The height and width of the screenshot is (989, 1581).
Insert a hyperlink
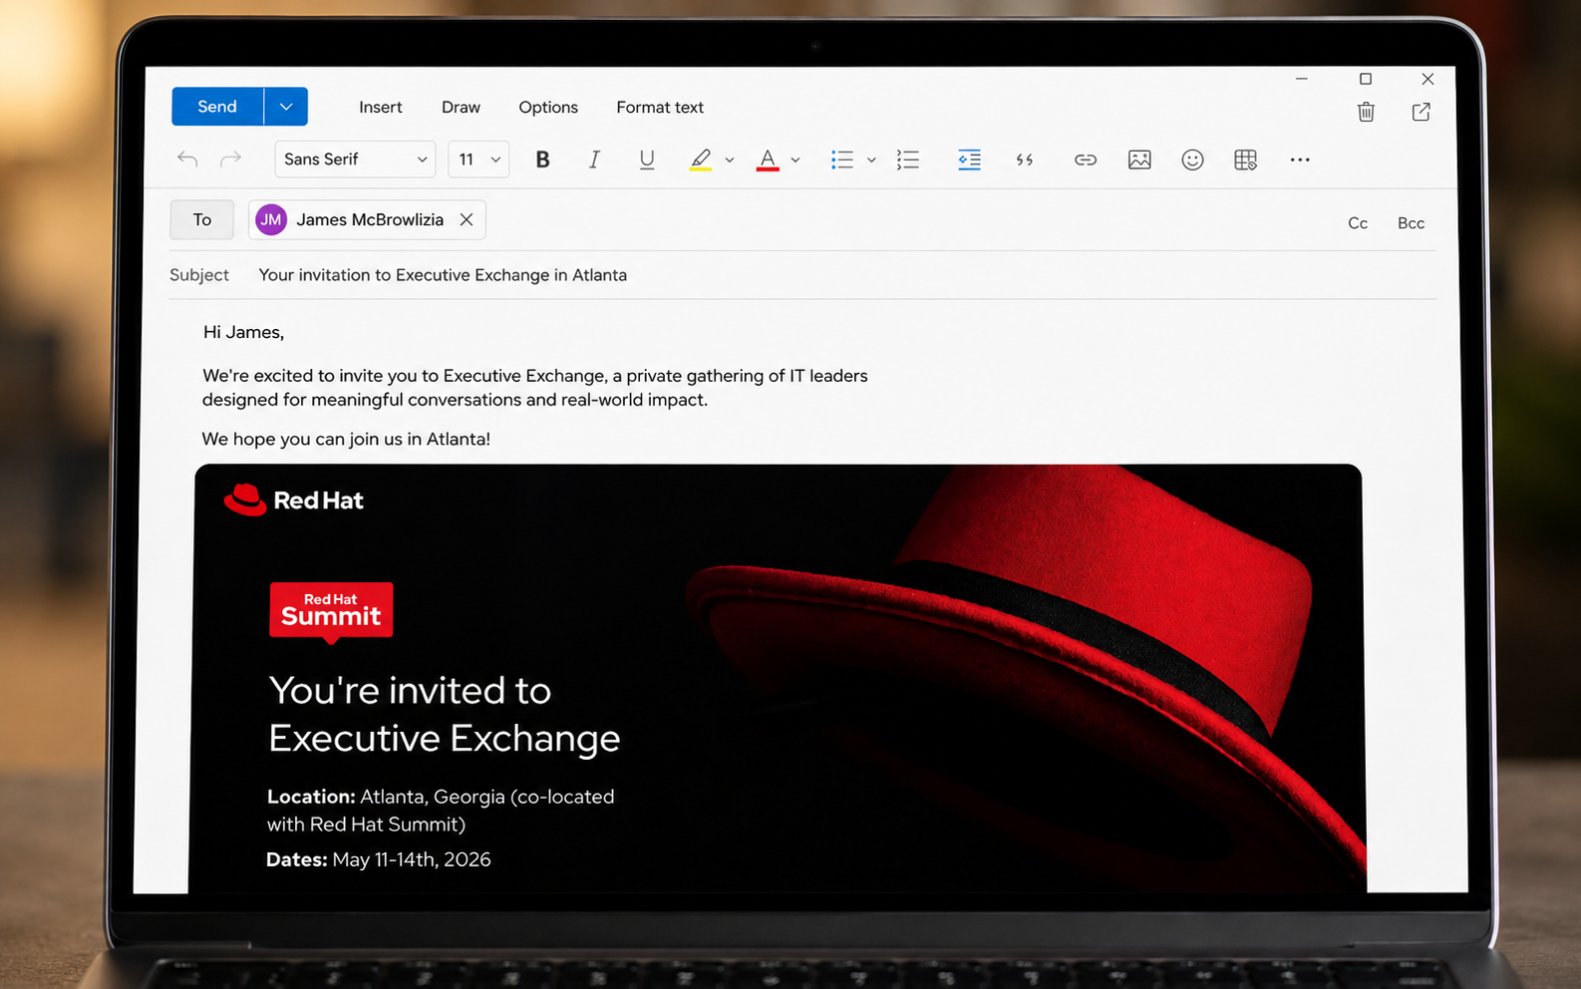pos(1086,160)
